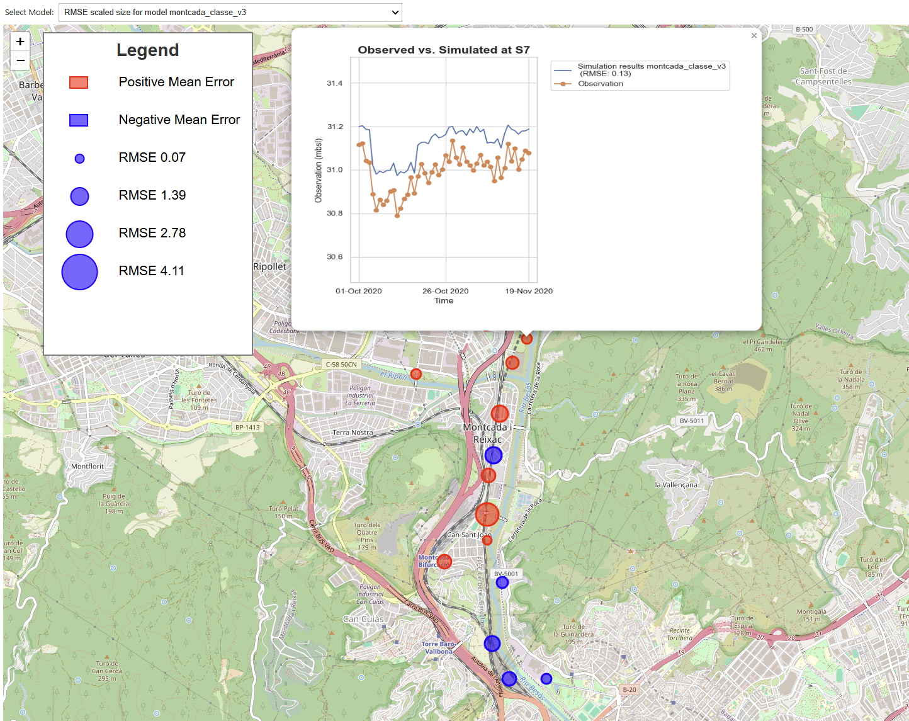Click the blue marker near Montcada i Reixac
This screenshot has height=721, width=909.
click(x=494, y=454)
